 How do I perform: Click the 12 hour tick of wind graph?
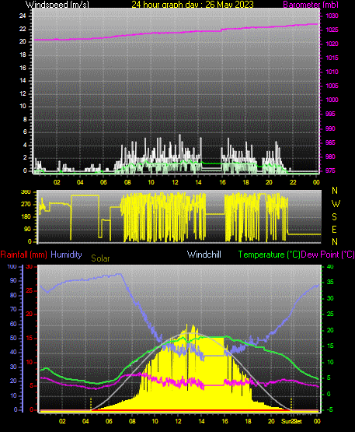pyautogui.click(x=175, y=182)
